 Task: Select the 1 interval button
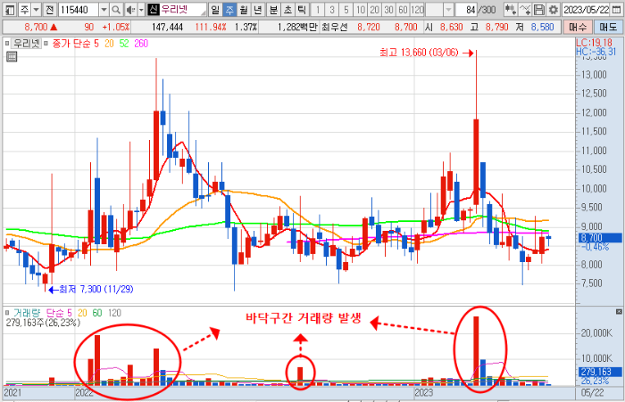click(318, 9)
